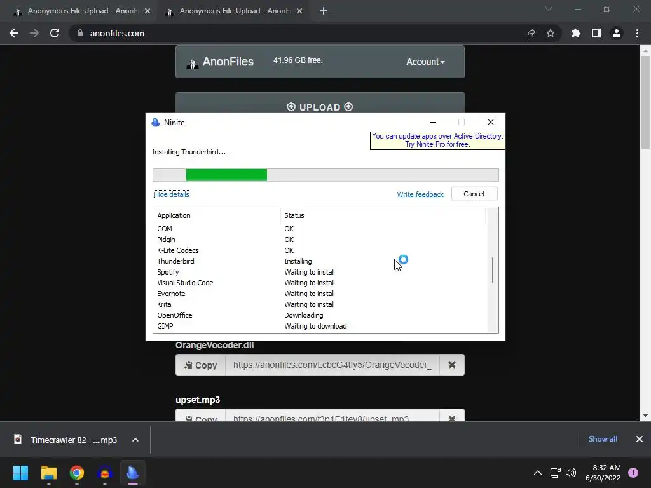Expand the Account dropdown menu
The width and height of the screenshot is (651, 488).
(425, 62)
